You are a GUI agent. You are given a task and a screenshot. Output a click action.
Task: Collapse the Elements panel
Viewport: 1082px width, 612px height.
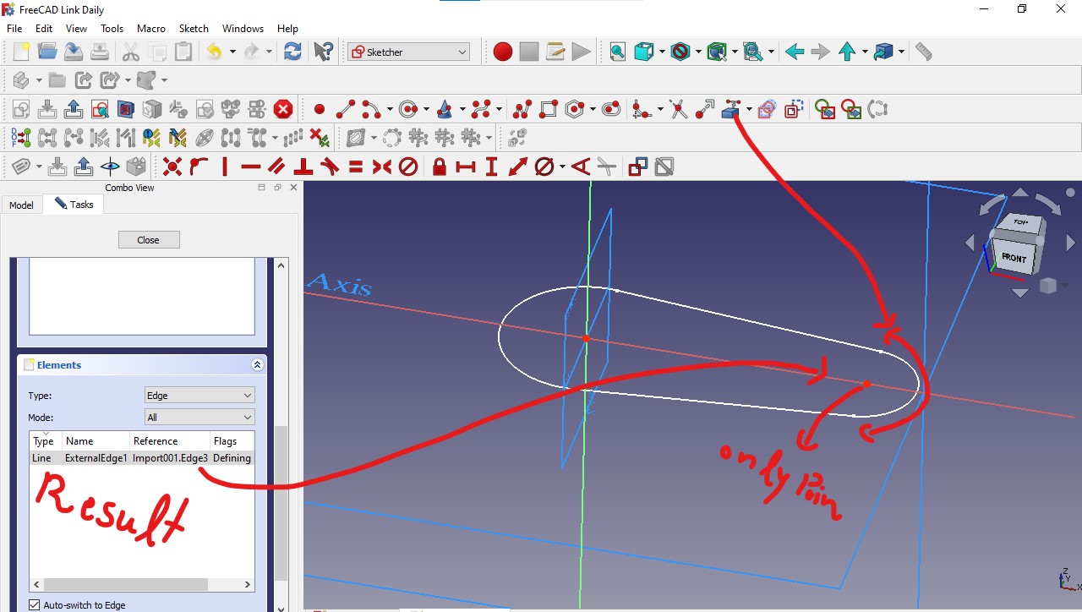257,364
